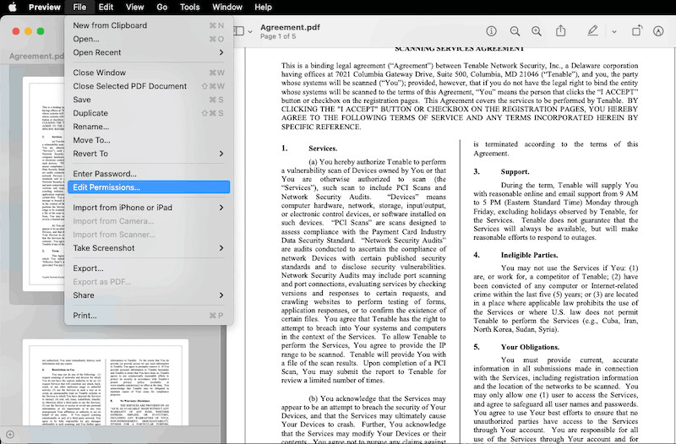The height and width of the screenshot is (444, 676).
Task: Zoom out using the magnifier minus icon
Action: click(x=514, y=31)
